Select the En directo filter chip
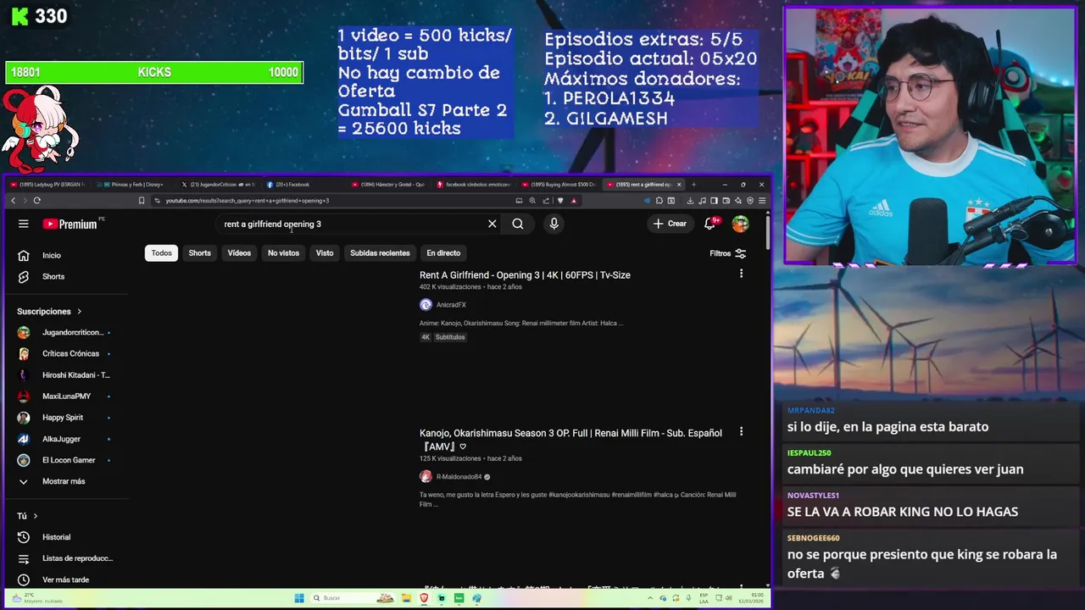 point(443,252)
